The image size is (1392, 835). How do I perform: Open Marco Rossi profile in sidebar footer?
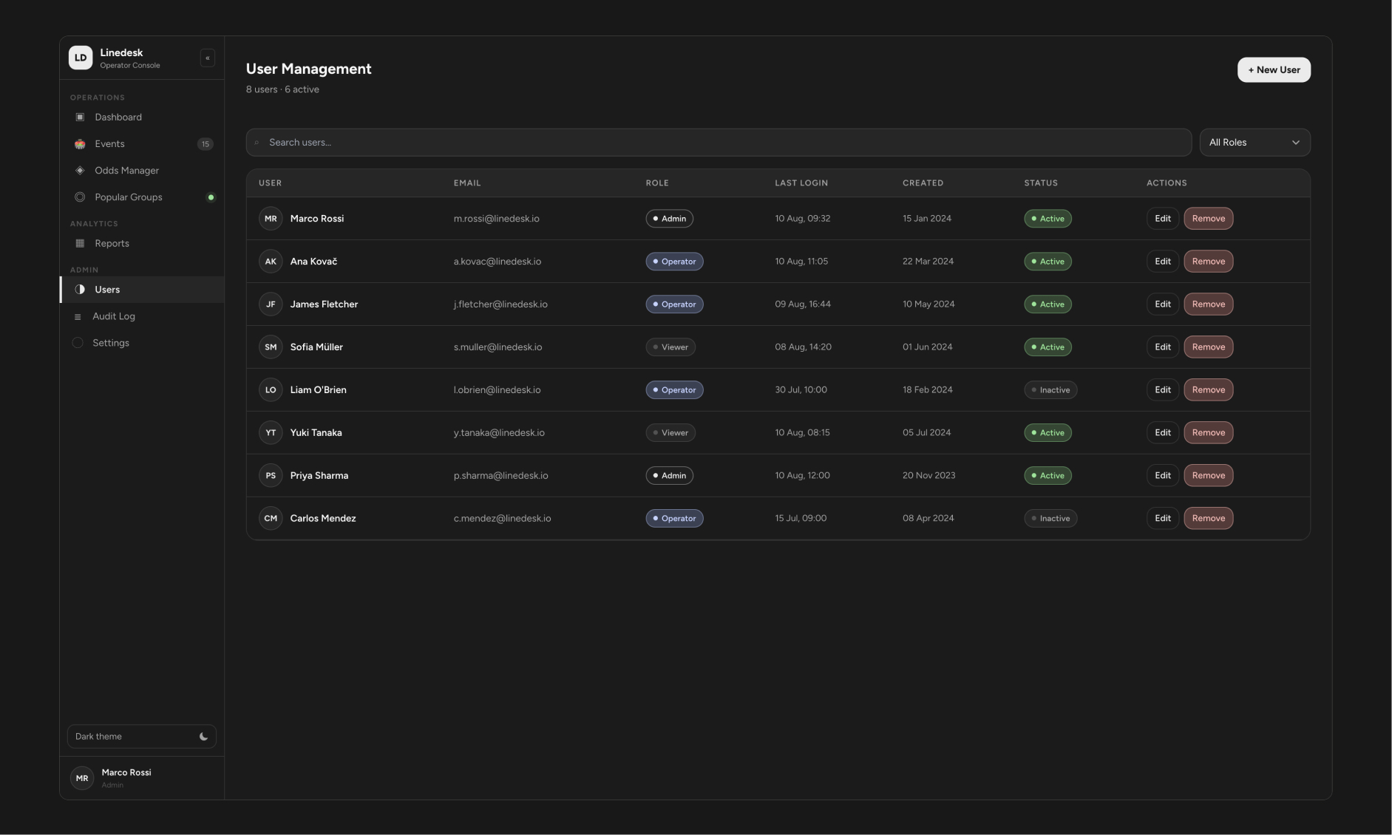pos(142,778)
